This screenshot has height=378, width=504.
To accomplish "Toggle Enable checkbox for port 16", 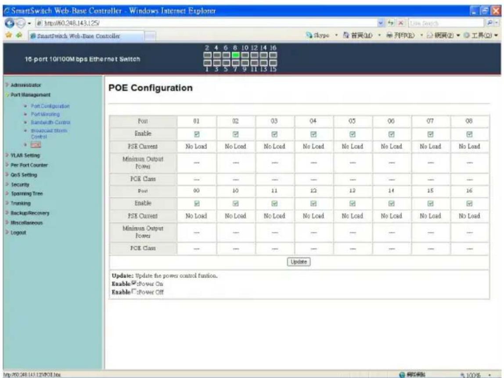I will [x=469, y=203].
